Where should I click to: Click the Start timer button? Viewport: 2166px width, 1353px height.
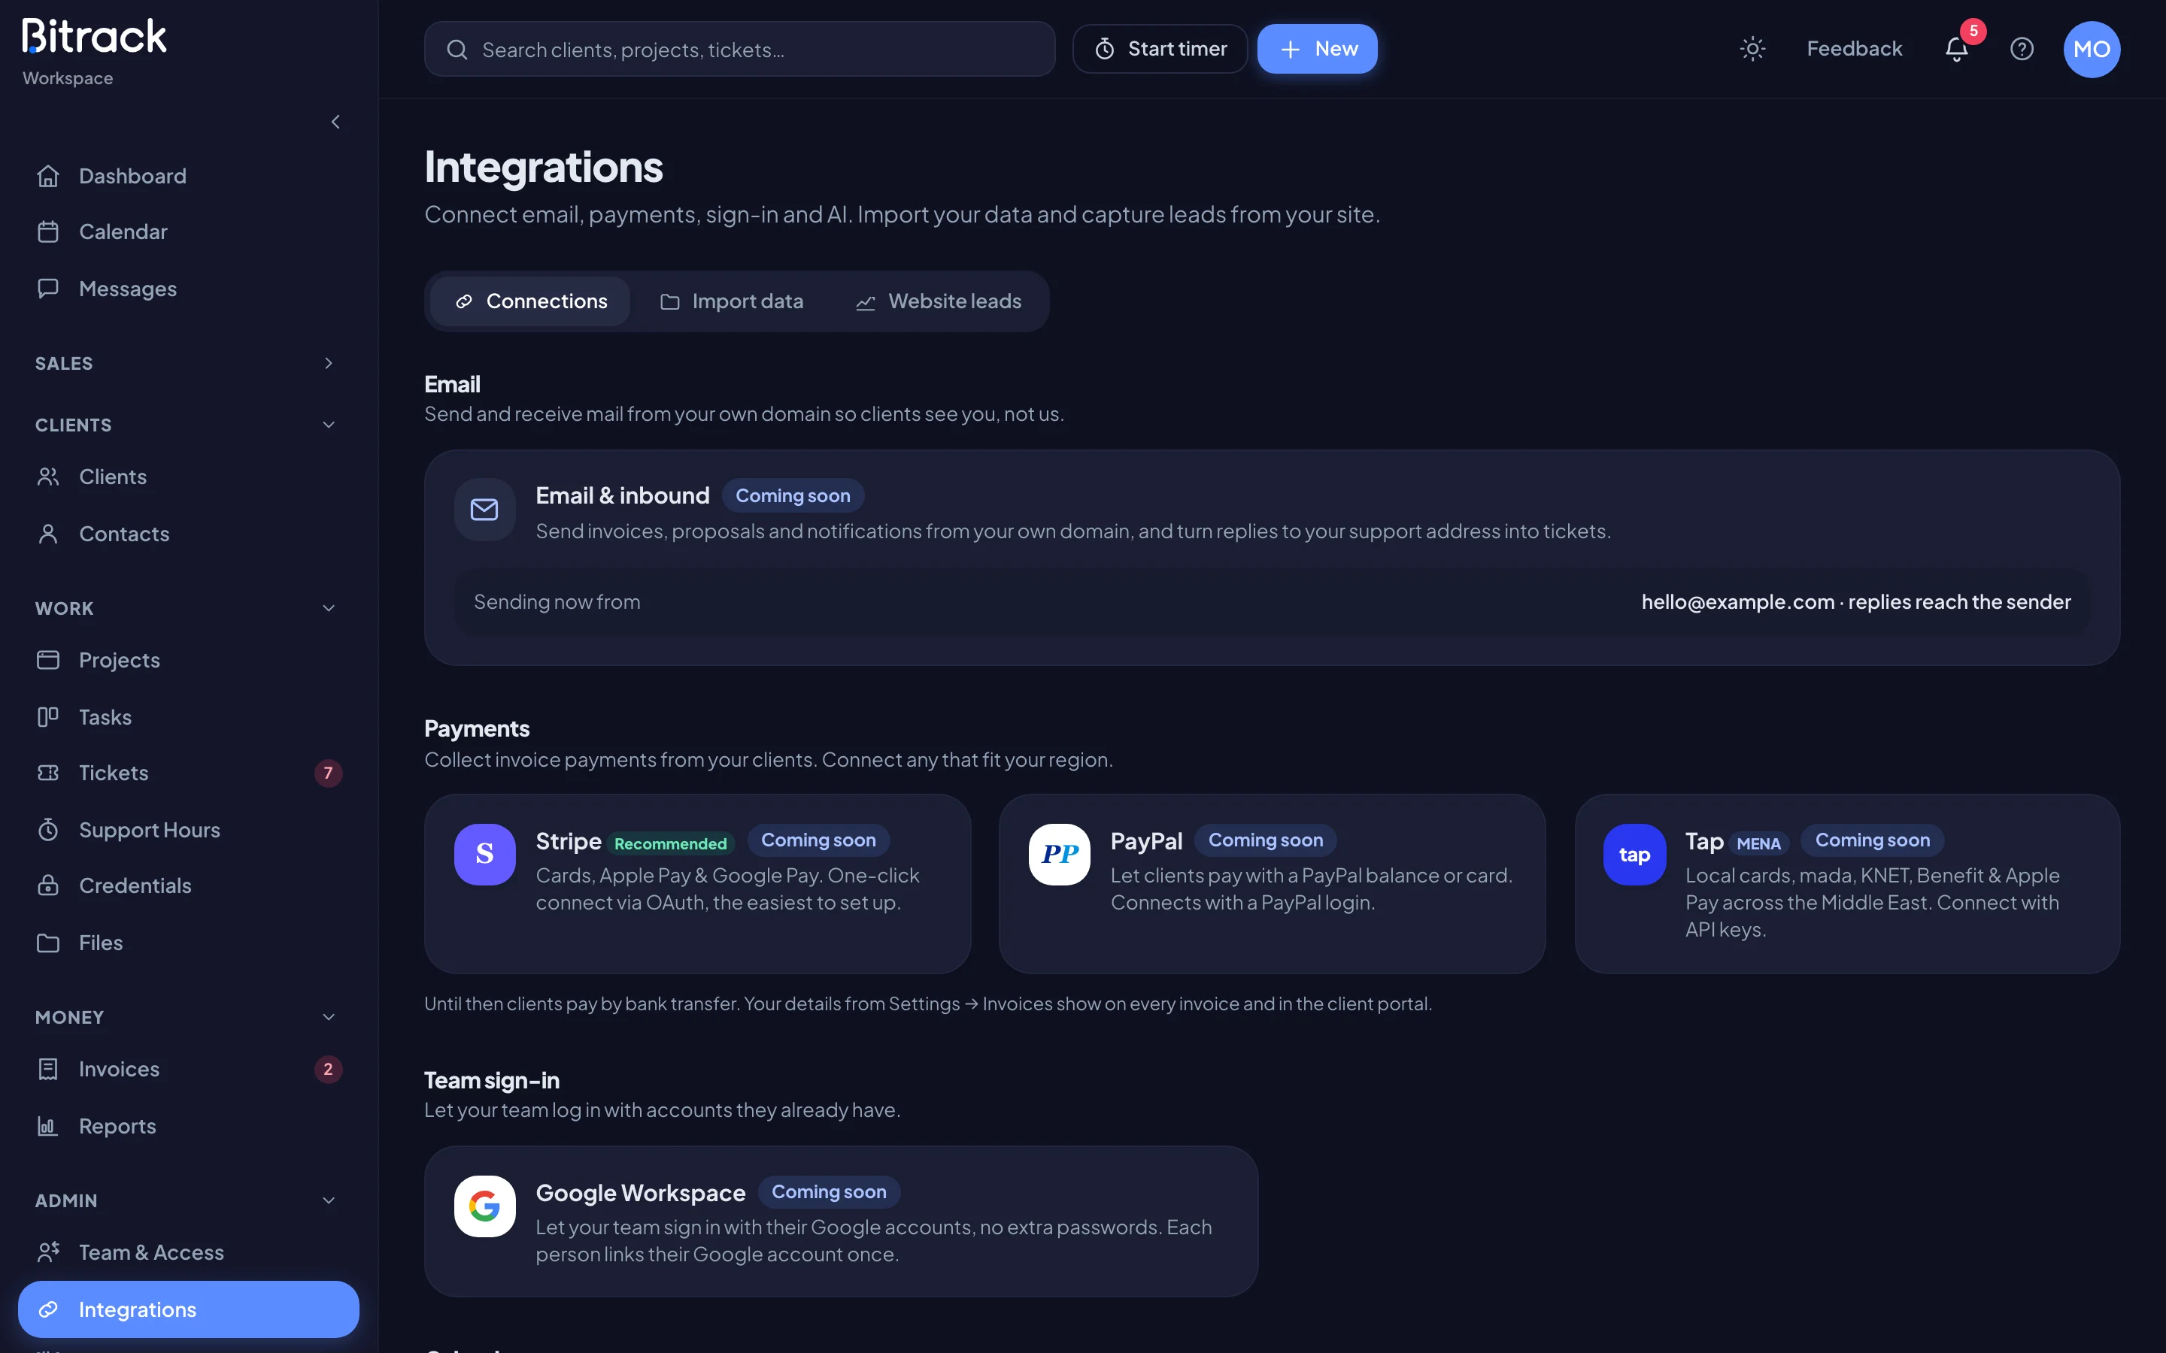1160,49
